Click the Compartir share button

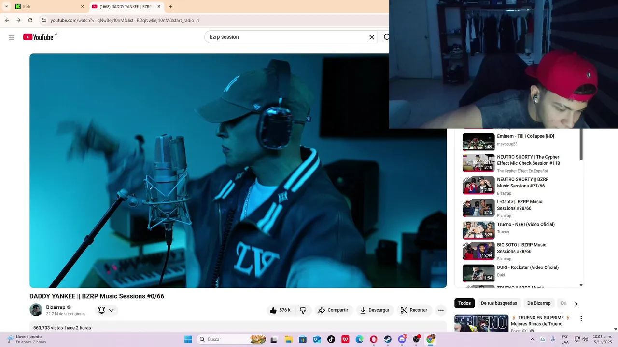(x=333, y=310)
